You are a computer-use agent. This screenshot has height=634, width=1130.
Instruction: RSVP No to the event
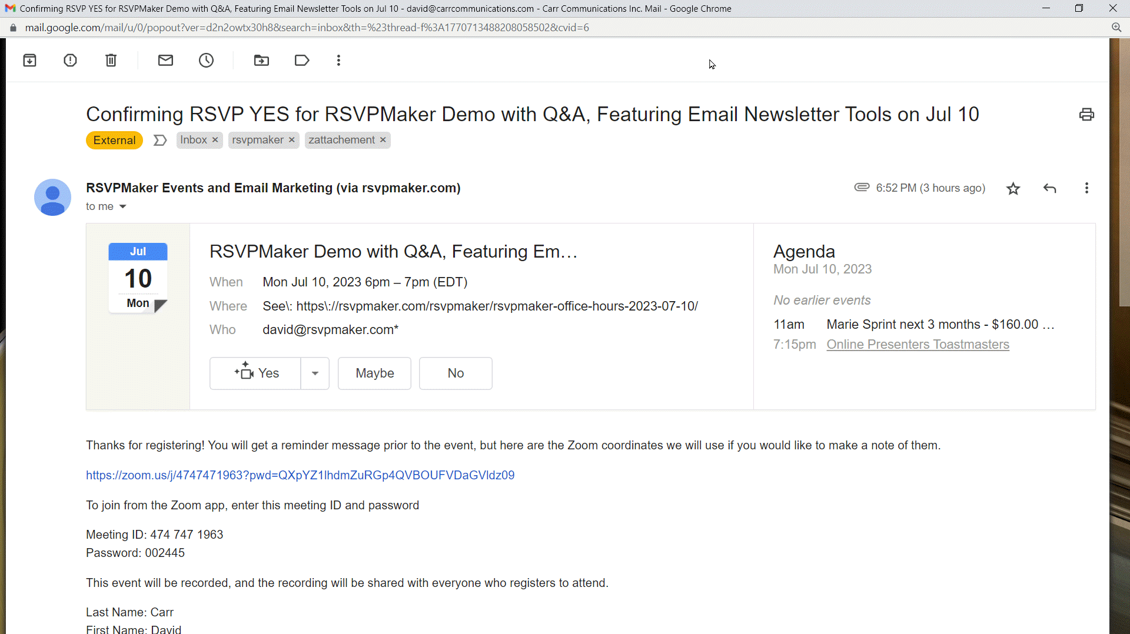tap(456, 373)
